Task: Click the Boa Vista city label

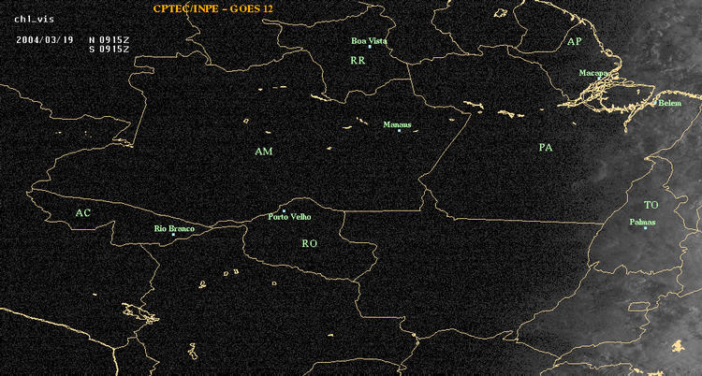Action: coord(369,41)
